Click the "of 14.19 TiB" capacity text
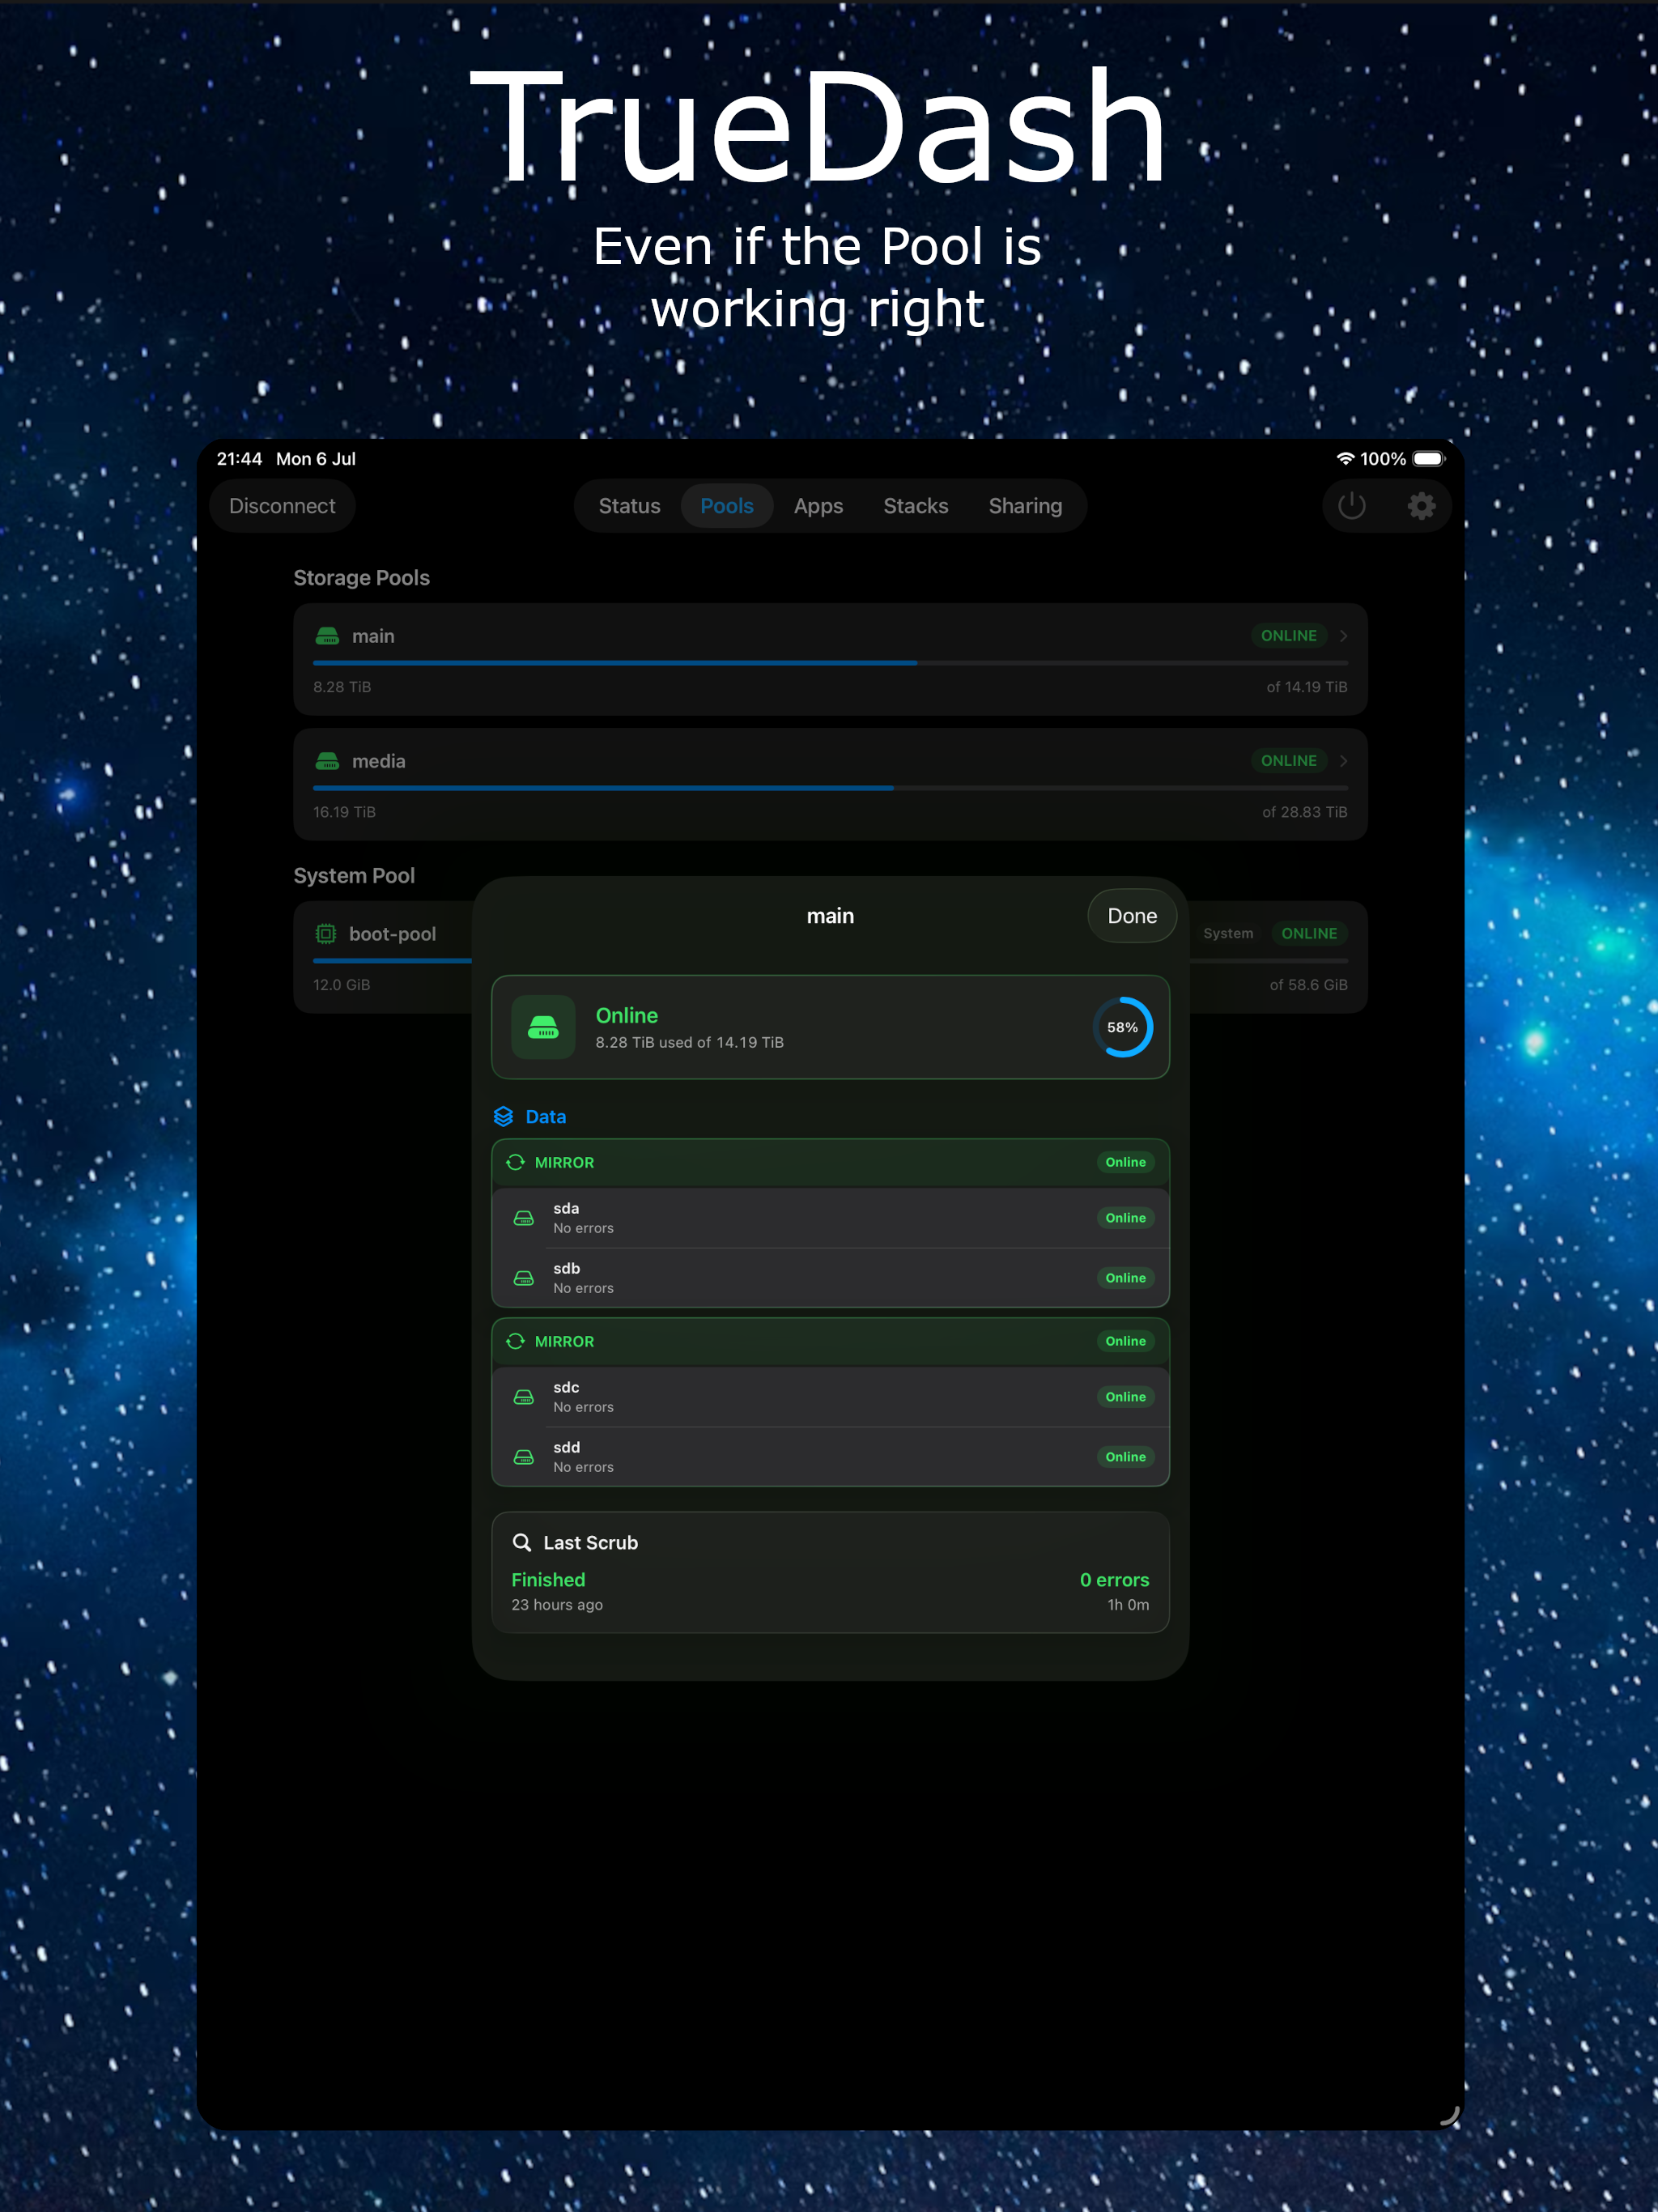Viewport: 1658px width, 2212px height. coord(1306,687)
